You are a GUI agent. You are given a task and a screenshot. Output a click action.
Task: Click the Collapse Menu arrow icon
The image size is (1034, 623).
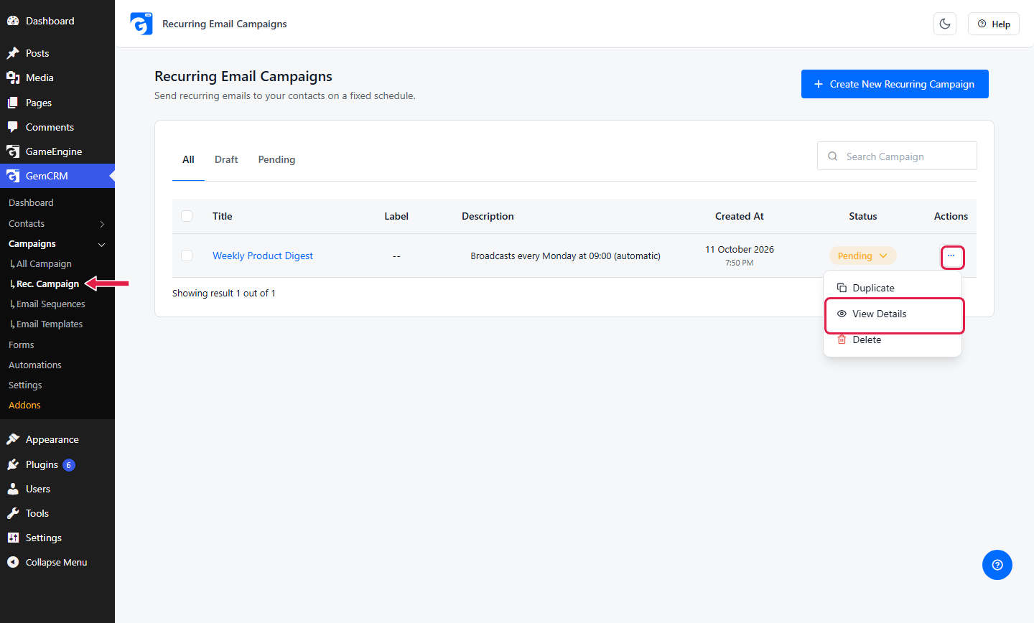click(x=13, y=562)
